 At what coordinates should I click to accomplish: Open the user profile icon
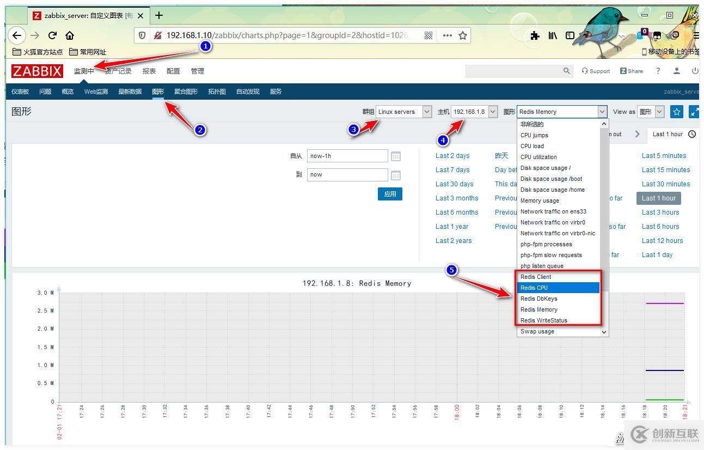(677, 71)
